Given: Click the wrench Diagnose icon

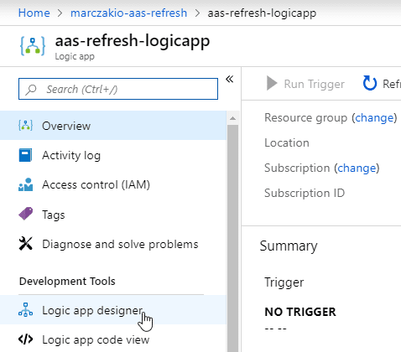Looking at the screenshot, I should coord(25,244).
